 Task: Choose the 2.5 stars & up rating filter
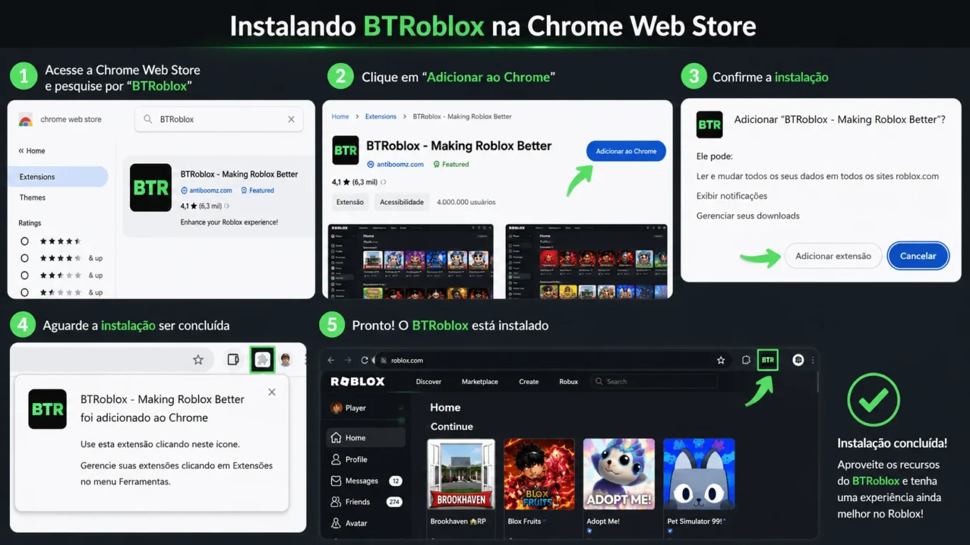click(x=25, y=275)
